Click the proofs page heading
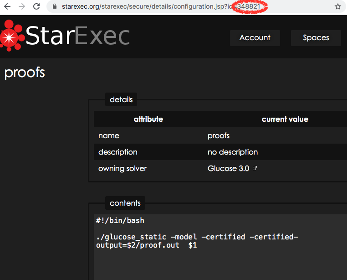 click(25, 73)
